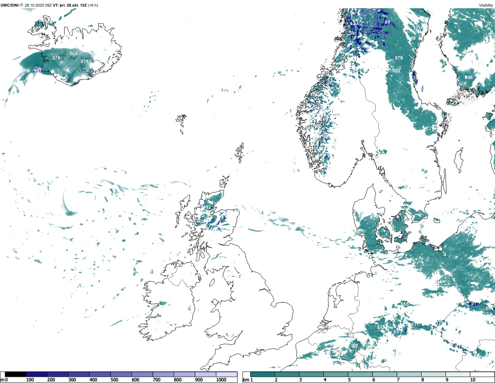This screenshot has height=383, width=495.
Task: Click the '99' value near Swedish coast
Action: pyautogui.click(x=413, y=38)
